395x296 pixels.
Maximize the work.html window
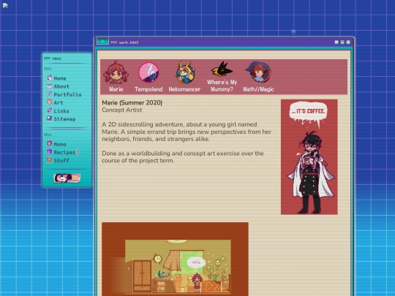pyautogui.click(x=342, y=42)
